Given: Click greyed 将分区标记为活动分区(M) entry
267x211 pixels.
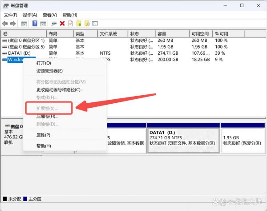Looking at the screenshot, I should tap(61, 82).
